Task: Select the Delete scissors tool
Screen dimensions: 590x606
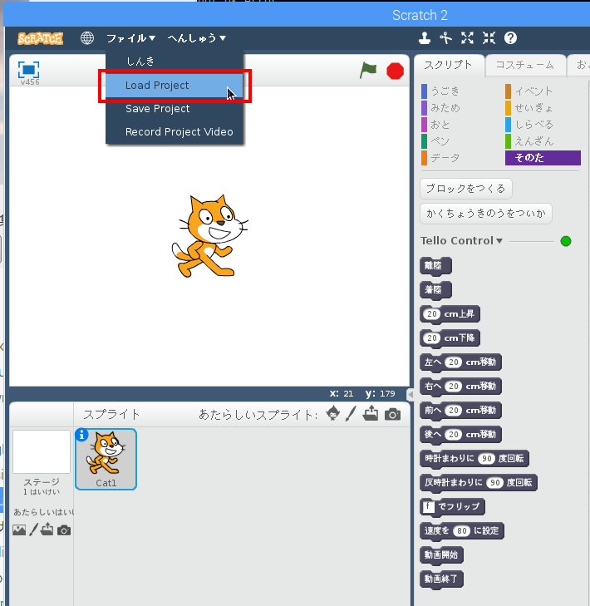Action: 446,38
